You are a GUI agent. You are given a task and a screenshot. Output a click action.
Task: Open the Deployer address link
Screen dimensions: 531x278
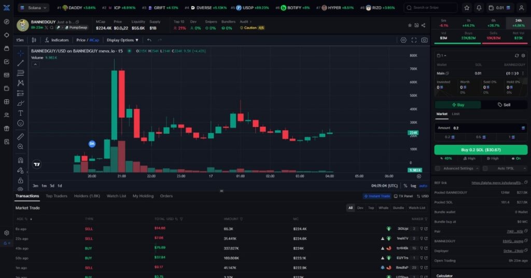513,251
